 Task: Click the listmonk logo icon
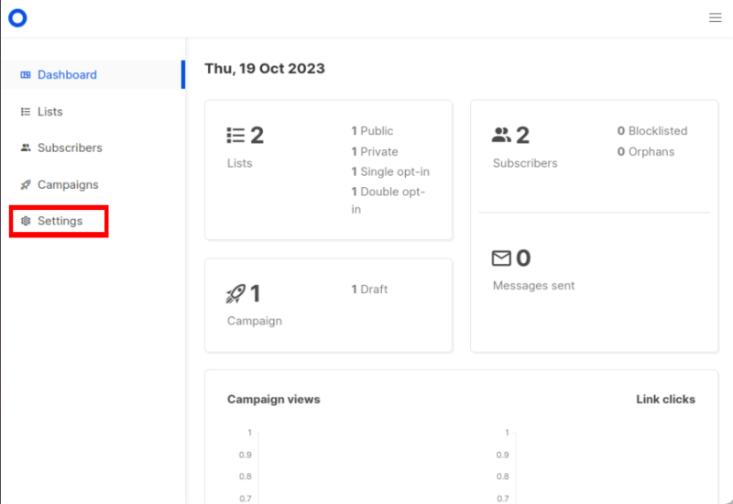pos(17,17)
